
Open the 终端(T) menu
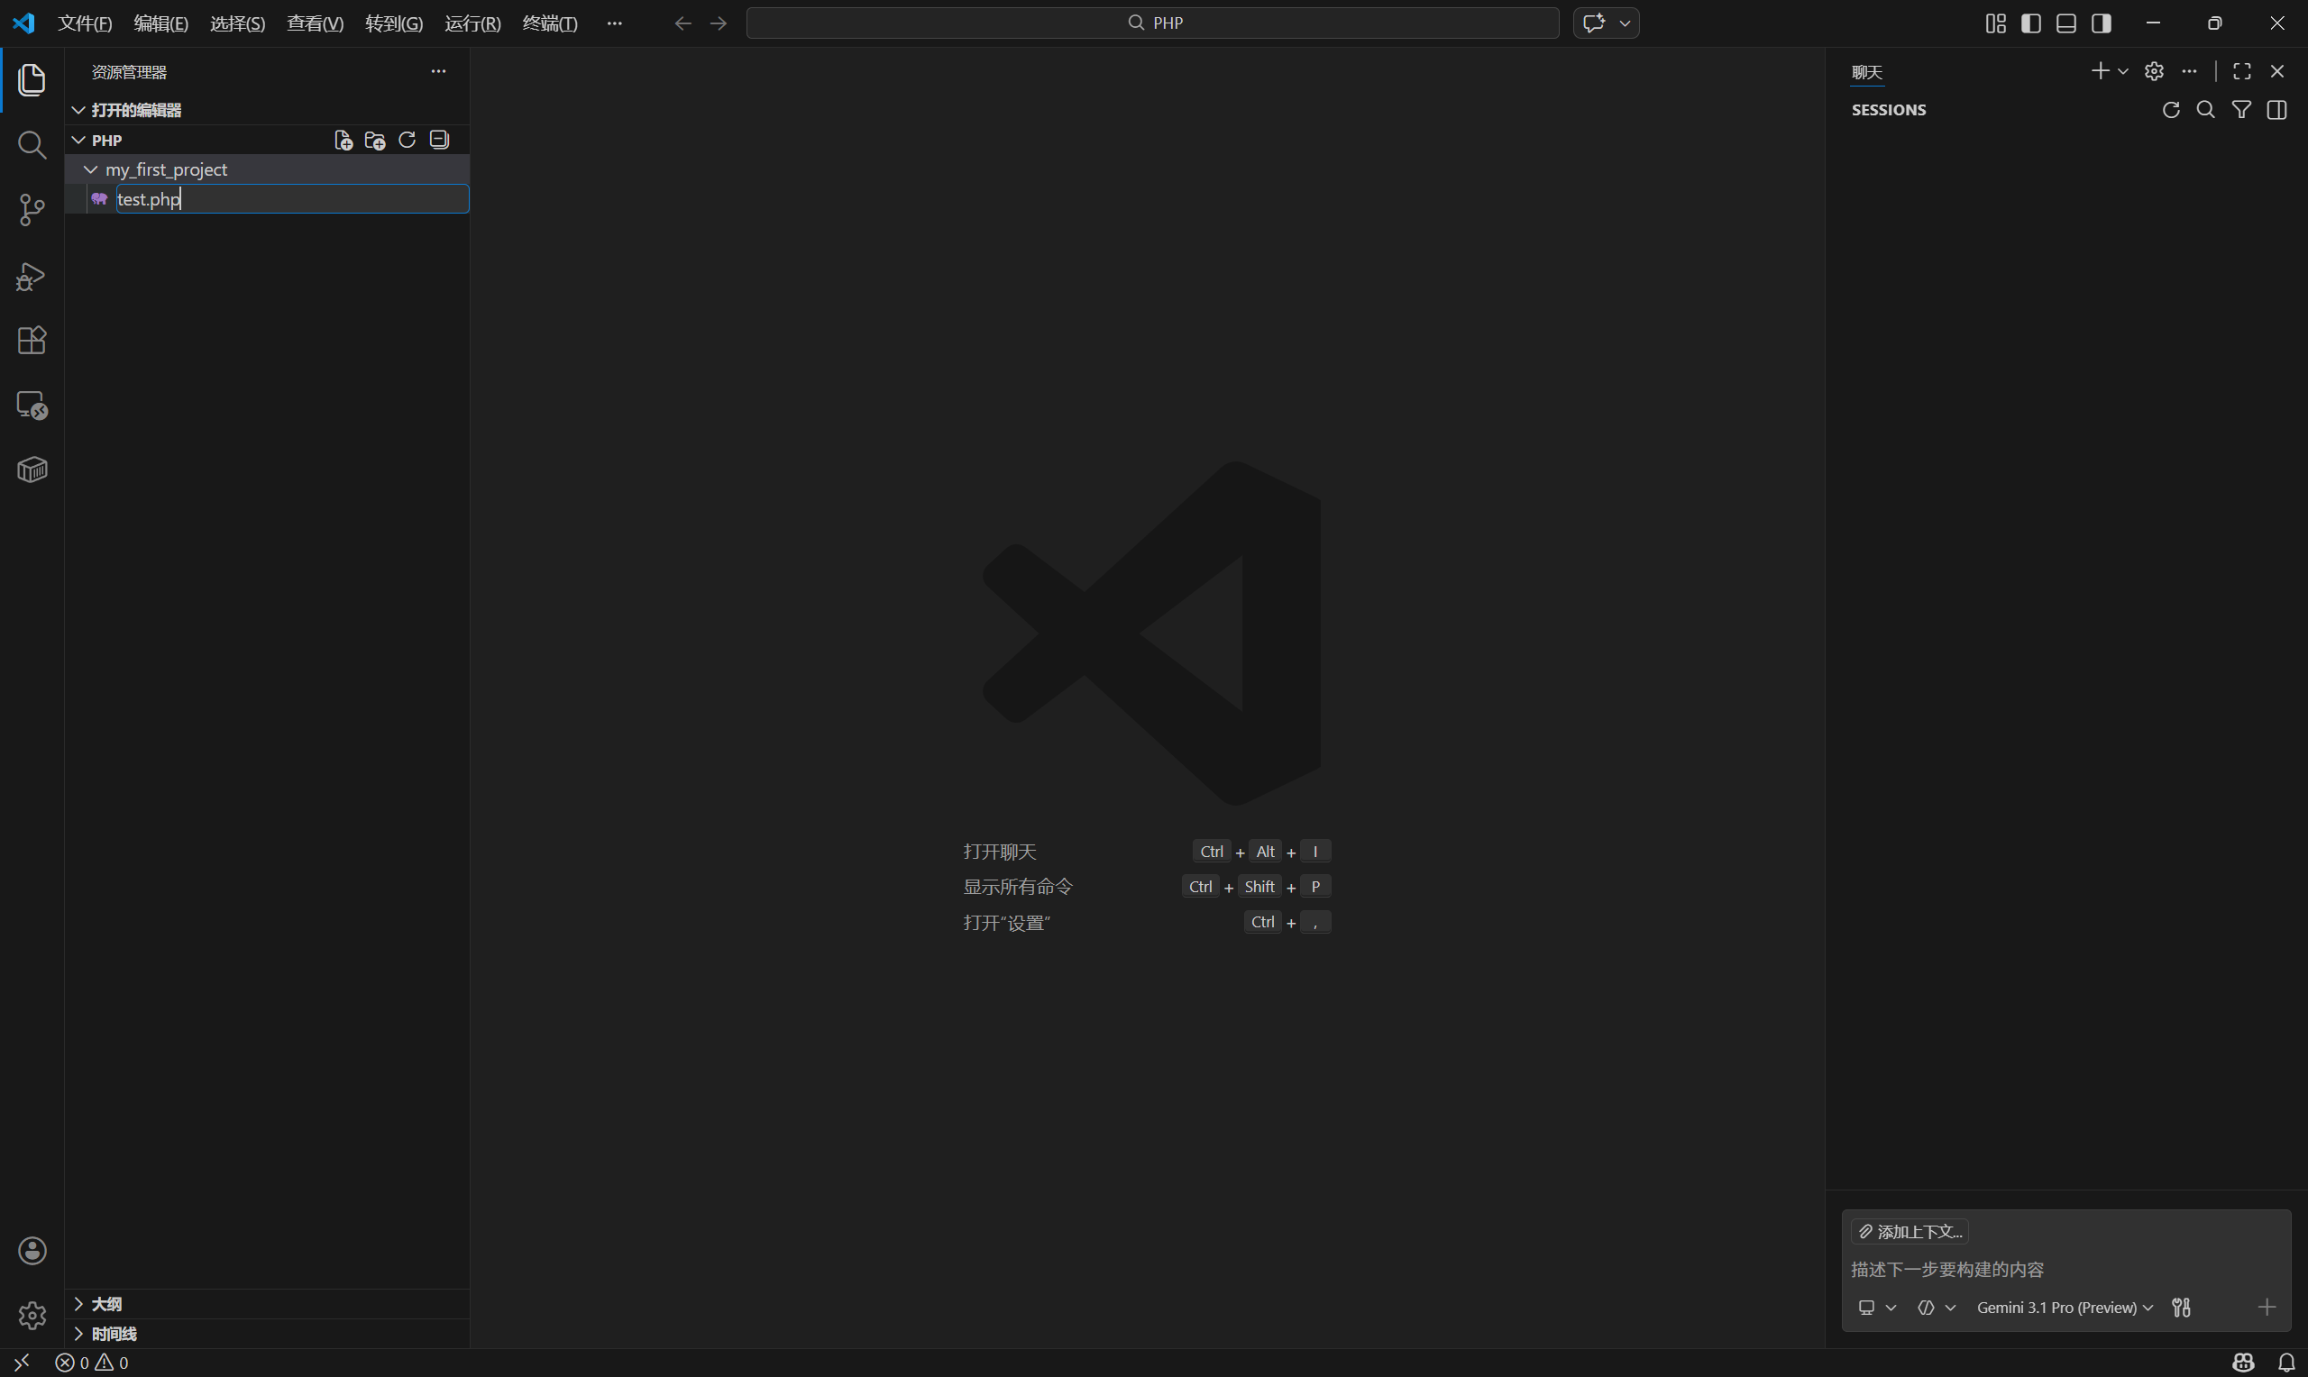click(549, 23)
